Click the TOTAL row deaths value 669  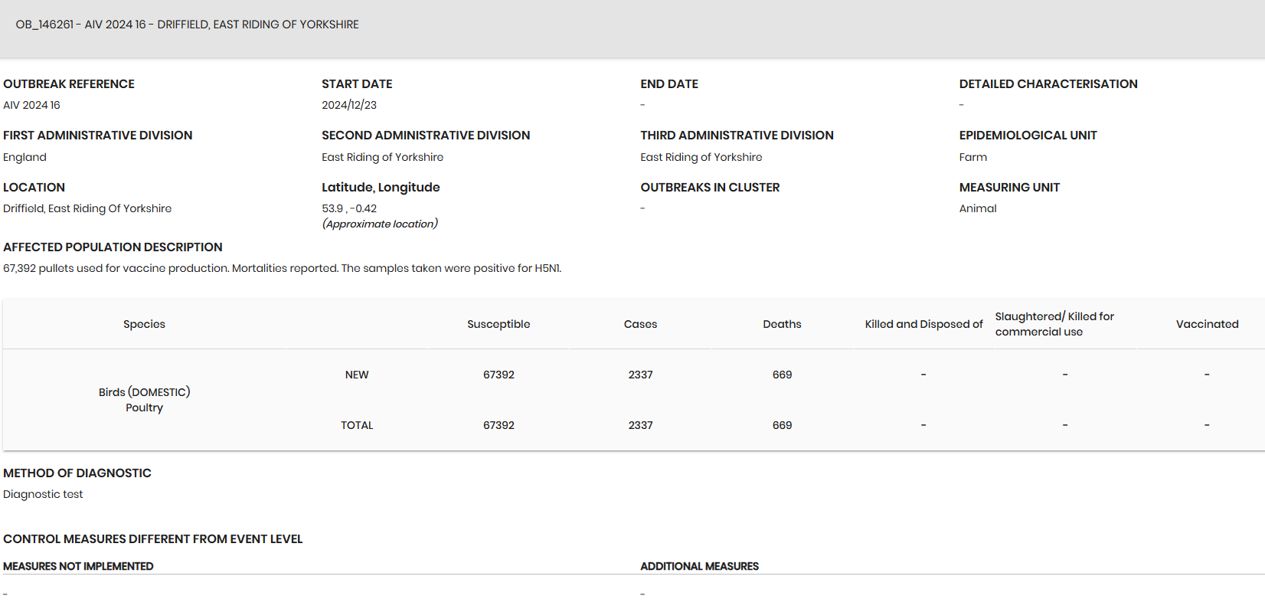(782, 425)
